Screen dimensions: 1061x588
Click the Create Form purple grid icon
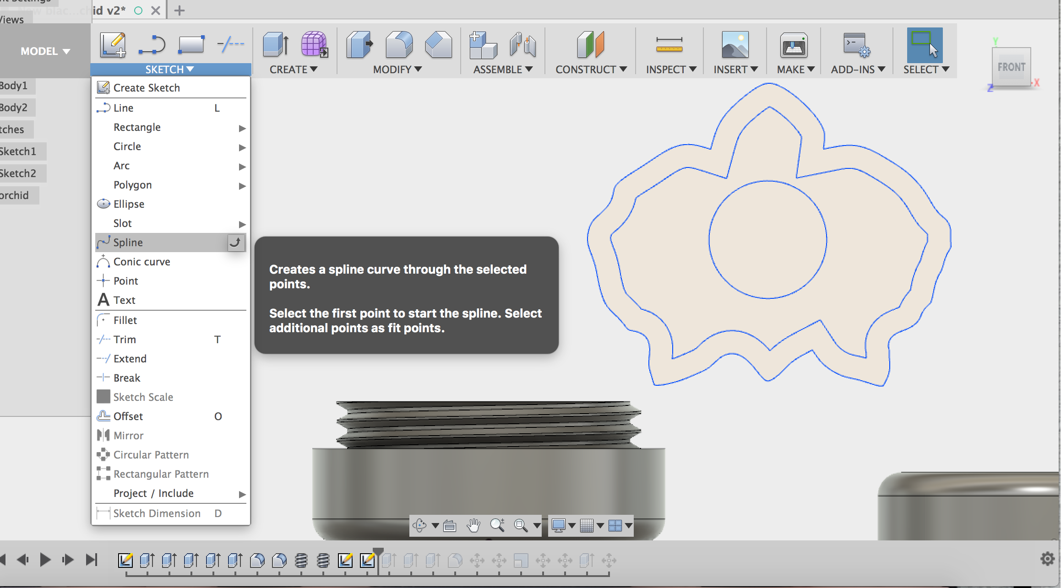pos(314,44)
